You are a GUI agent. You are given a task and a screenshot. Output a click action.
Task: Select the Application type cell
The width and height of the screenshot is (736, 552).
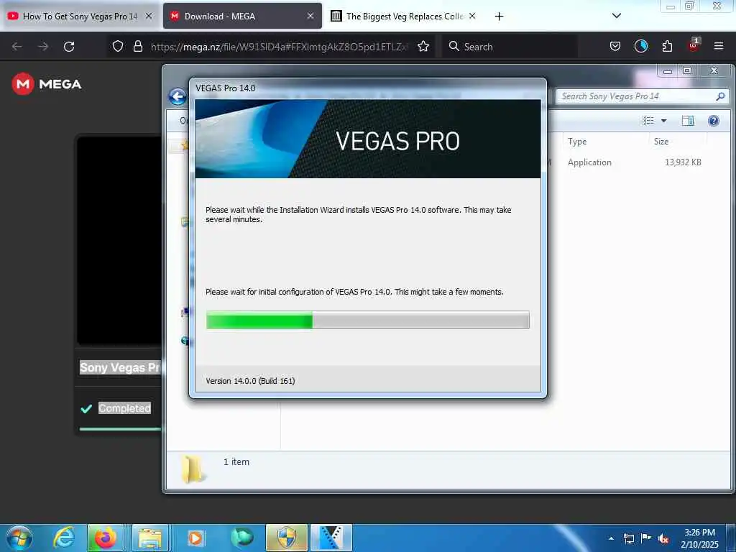(589, 162)
